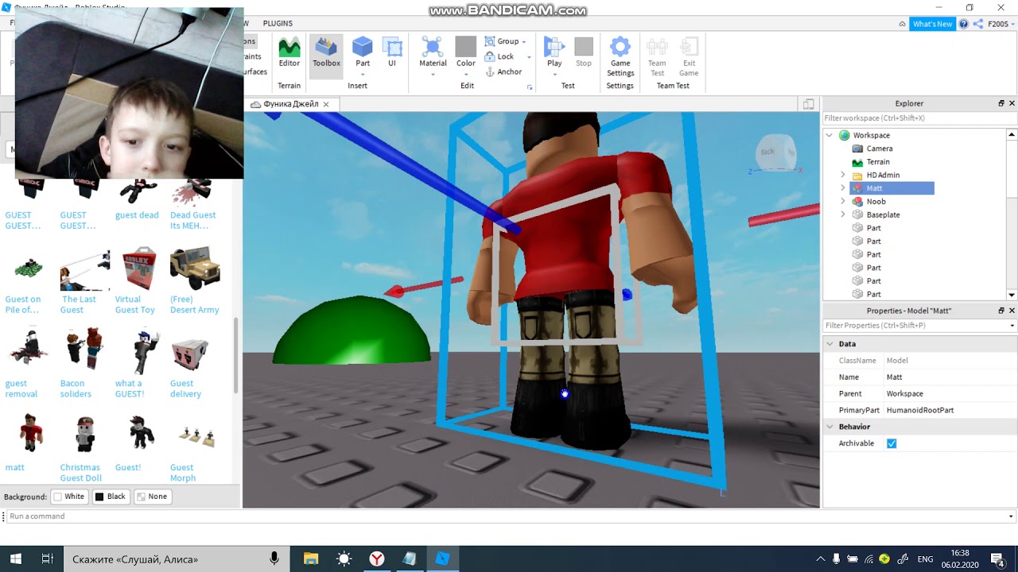Undock the Explorer panel
This screenshot has width=1018, height=572.
pos(1001,103)
